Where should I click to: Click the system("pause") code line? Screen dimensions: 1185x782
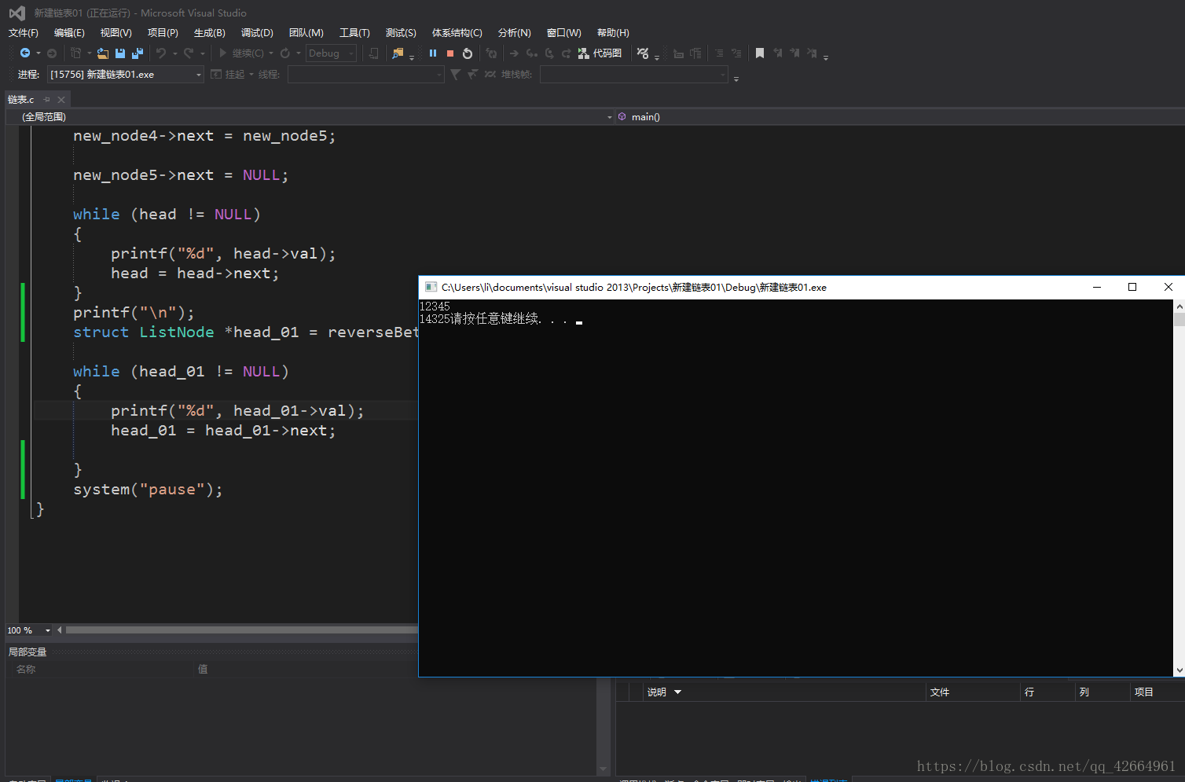[x=148, y=490]
